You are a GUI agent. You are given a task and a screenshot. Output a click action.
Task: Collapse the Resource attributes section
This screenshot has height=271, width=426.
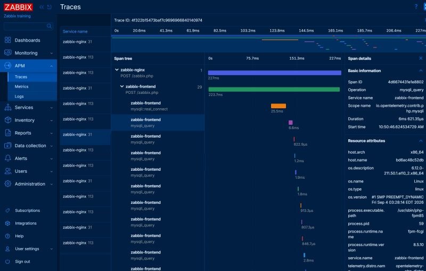[x=421, y=141]
